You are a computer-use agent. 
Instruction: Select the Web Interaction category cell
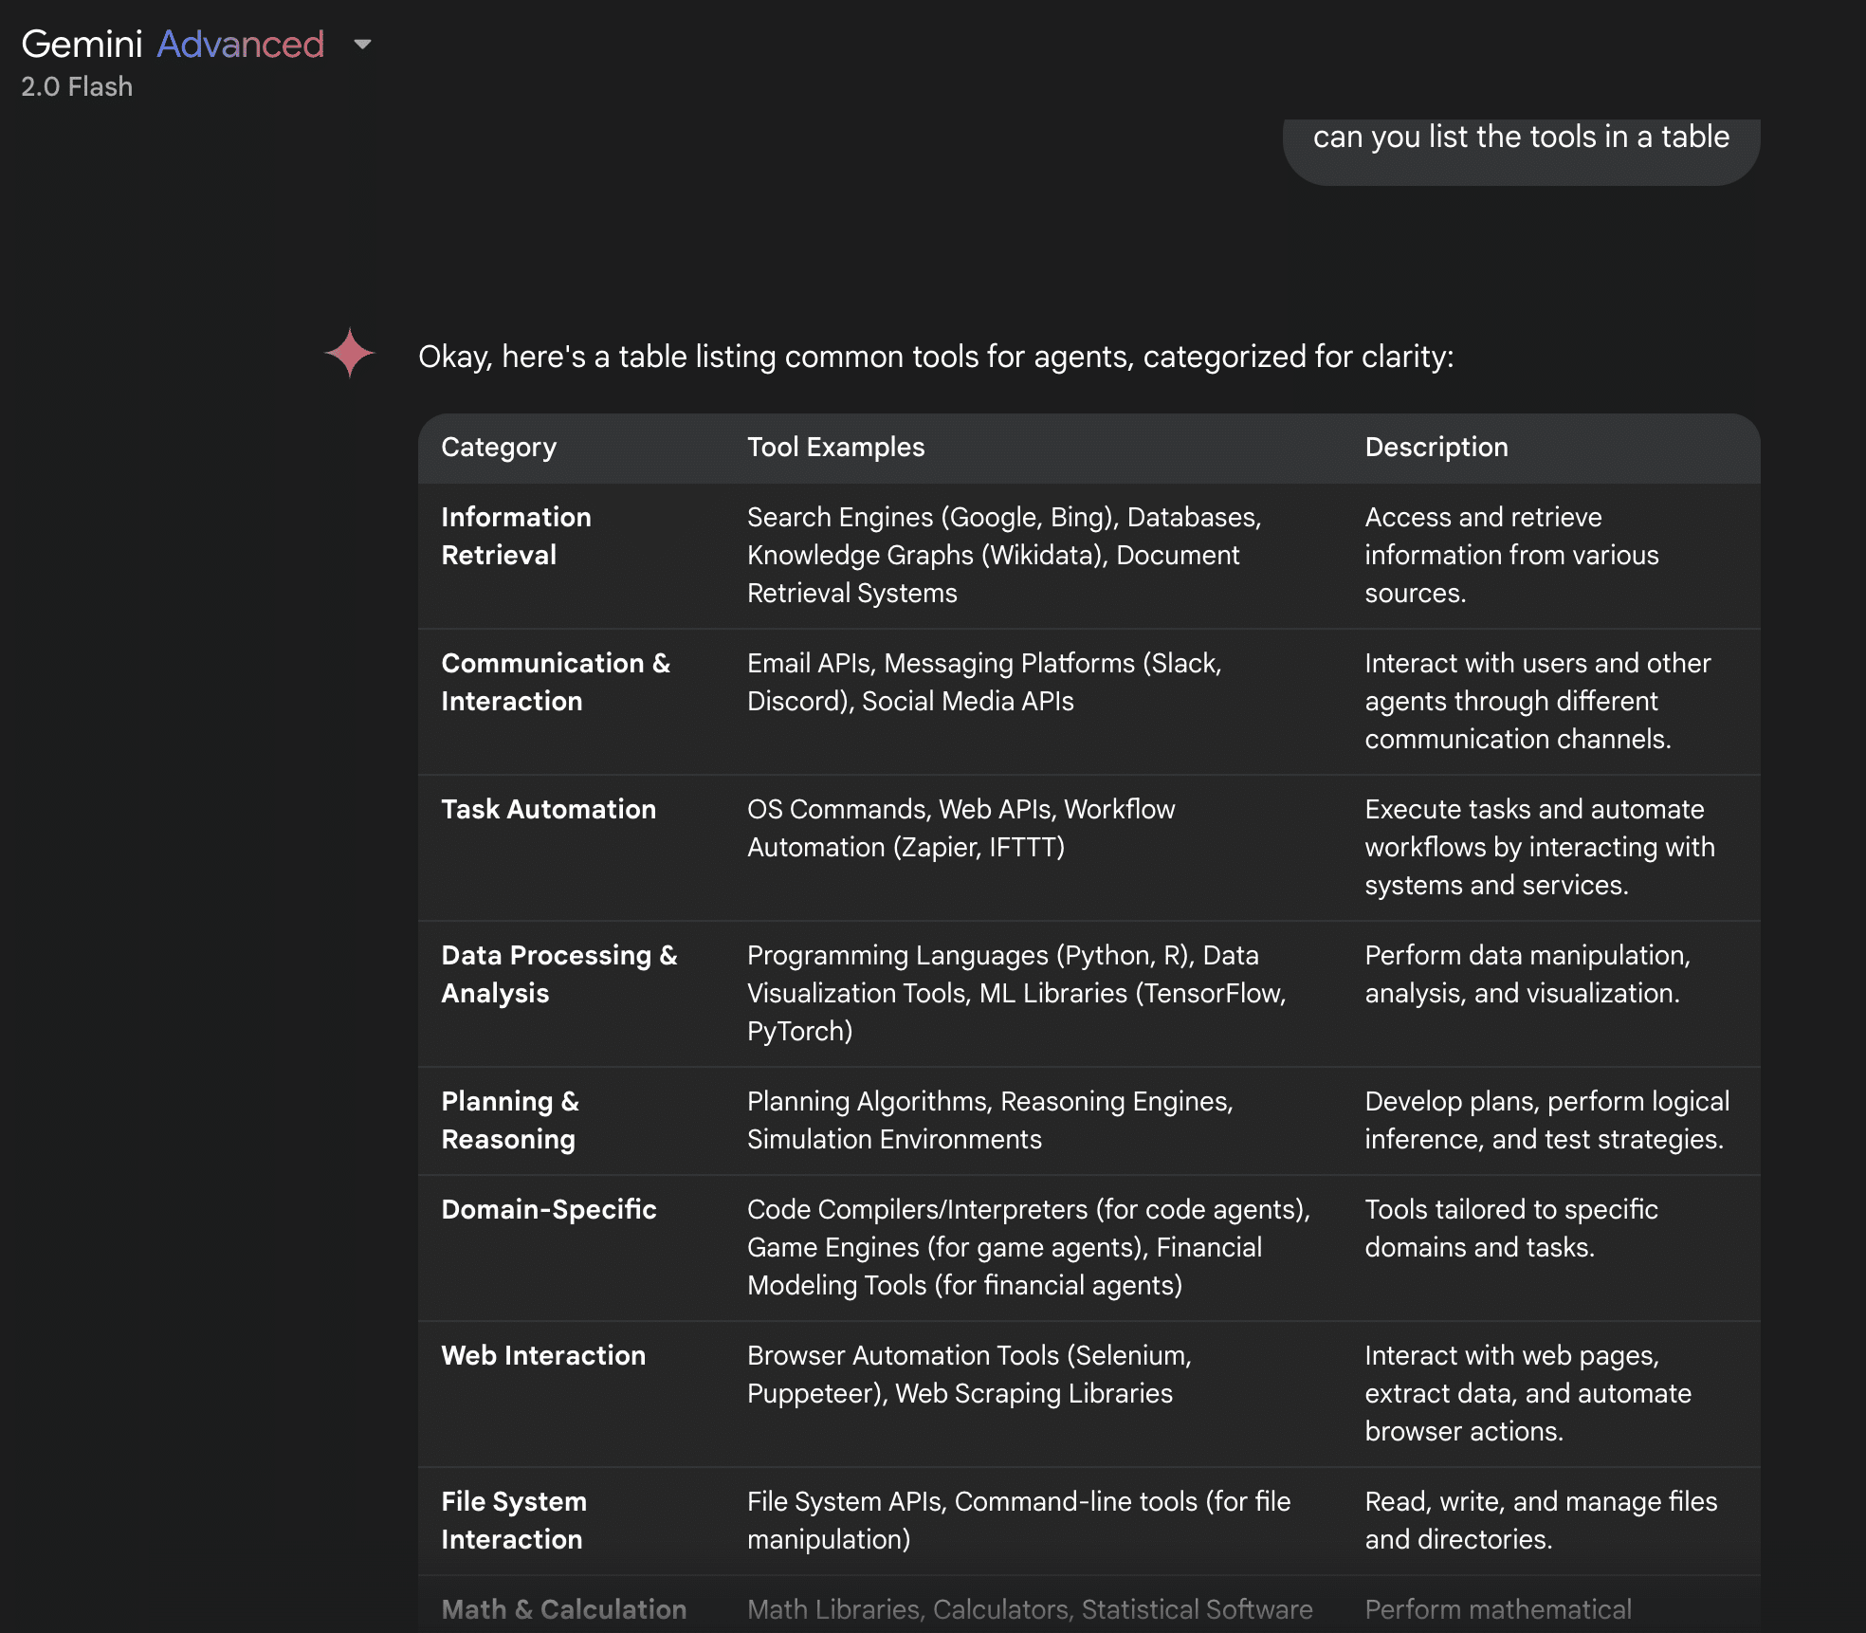543,1355
